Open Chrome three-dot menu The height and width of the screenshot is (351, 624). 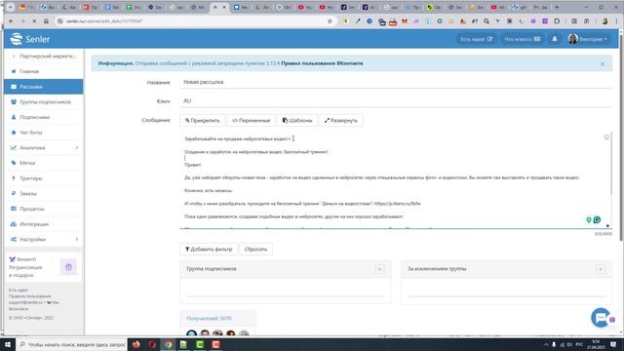[x=616, y=21]
